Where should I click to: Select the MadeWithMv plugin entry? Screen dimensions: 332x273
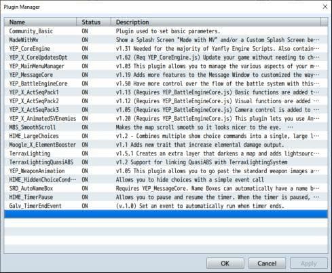click(x=166, y=40)
